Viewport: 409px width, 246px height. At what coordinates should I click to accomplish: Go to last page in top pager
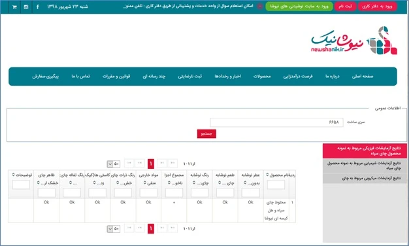[x=129, y=163]
